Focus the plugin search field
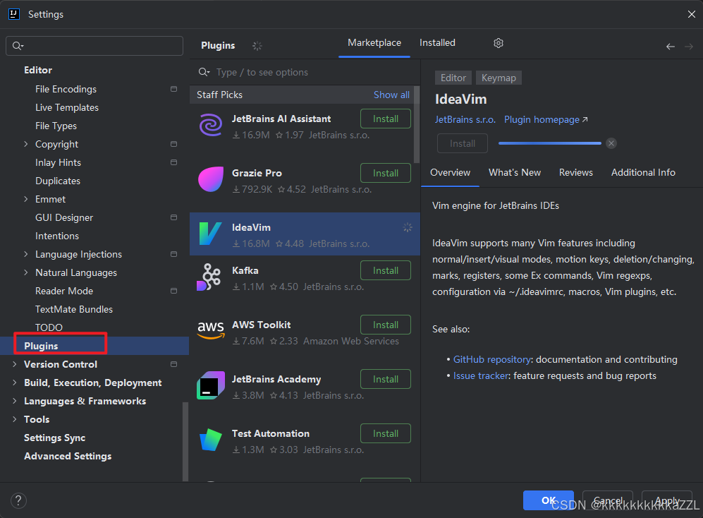 pos(305,72)
